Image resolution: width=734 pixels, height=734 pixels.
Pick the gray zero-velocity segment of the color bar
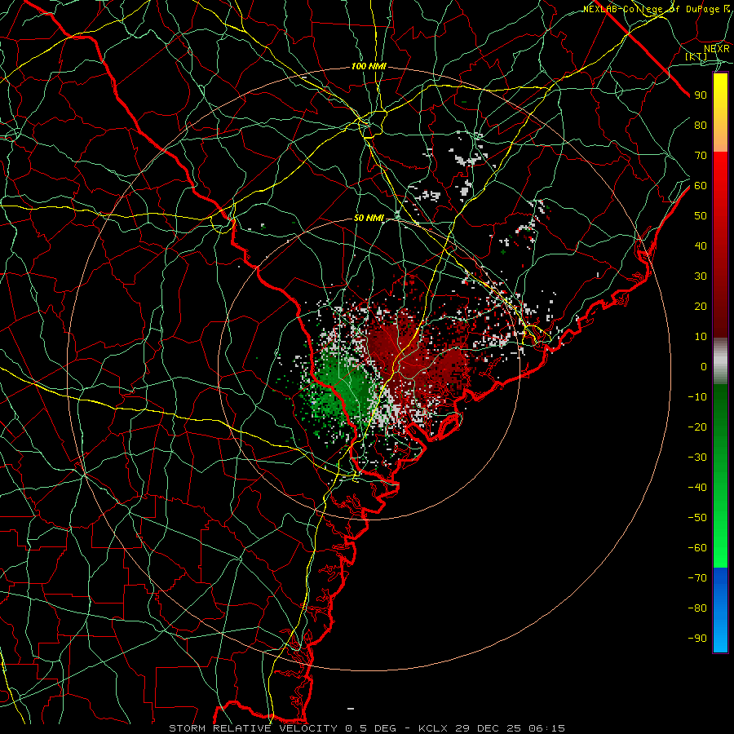(x=720, y=361)
